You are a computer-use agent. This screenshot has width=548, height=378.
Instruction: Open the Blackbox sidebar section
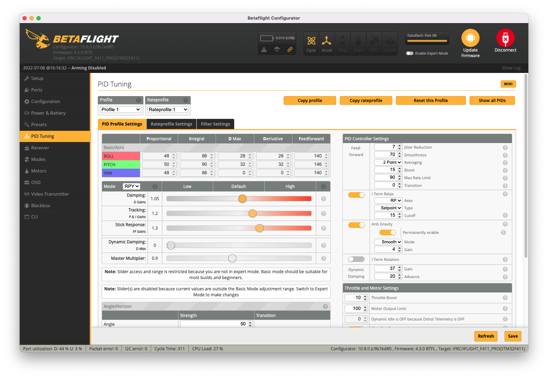(x=55, y=206)
